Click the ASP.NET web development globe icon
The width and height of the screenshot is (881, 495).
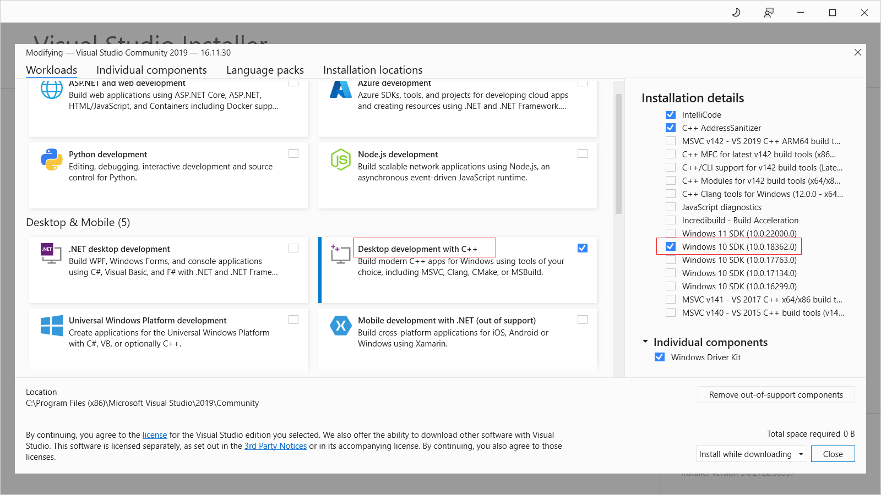(52, 89)
